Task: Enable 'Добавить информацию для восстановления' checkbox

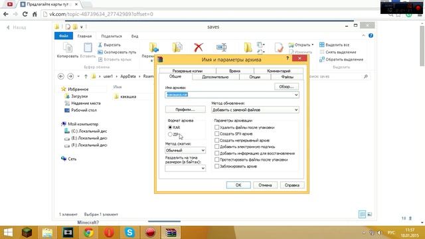Action: pos(217,153)
